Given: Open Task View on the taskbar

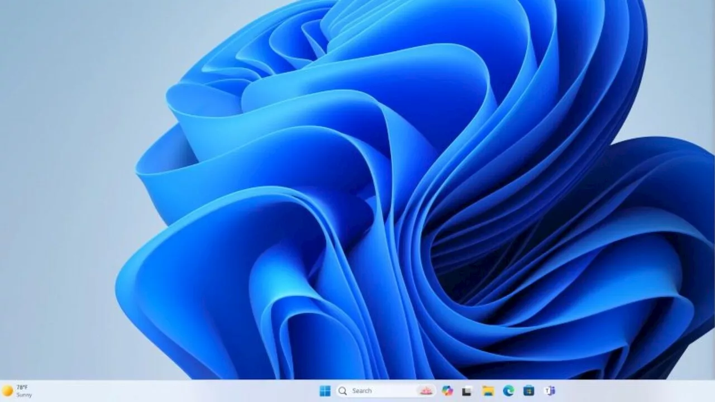Looking at the screenshot, I should pos(467,391).
